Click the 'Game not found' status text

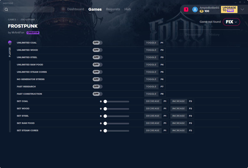[x=210, y=22]
